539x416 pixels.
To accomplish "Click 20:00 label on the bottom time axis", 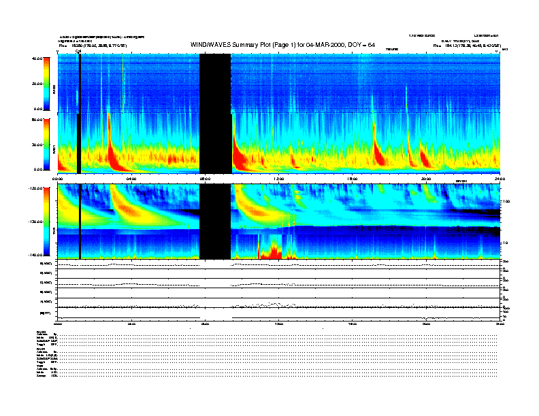I will click(x=426, y=324).
